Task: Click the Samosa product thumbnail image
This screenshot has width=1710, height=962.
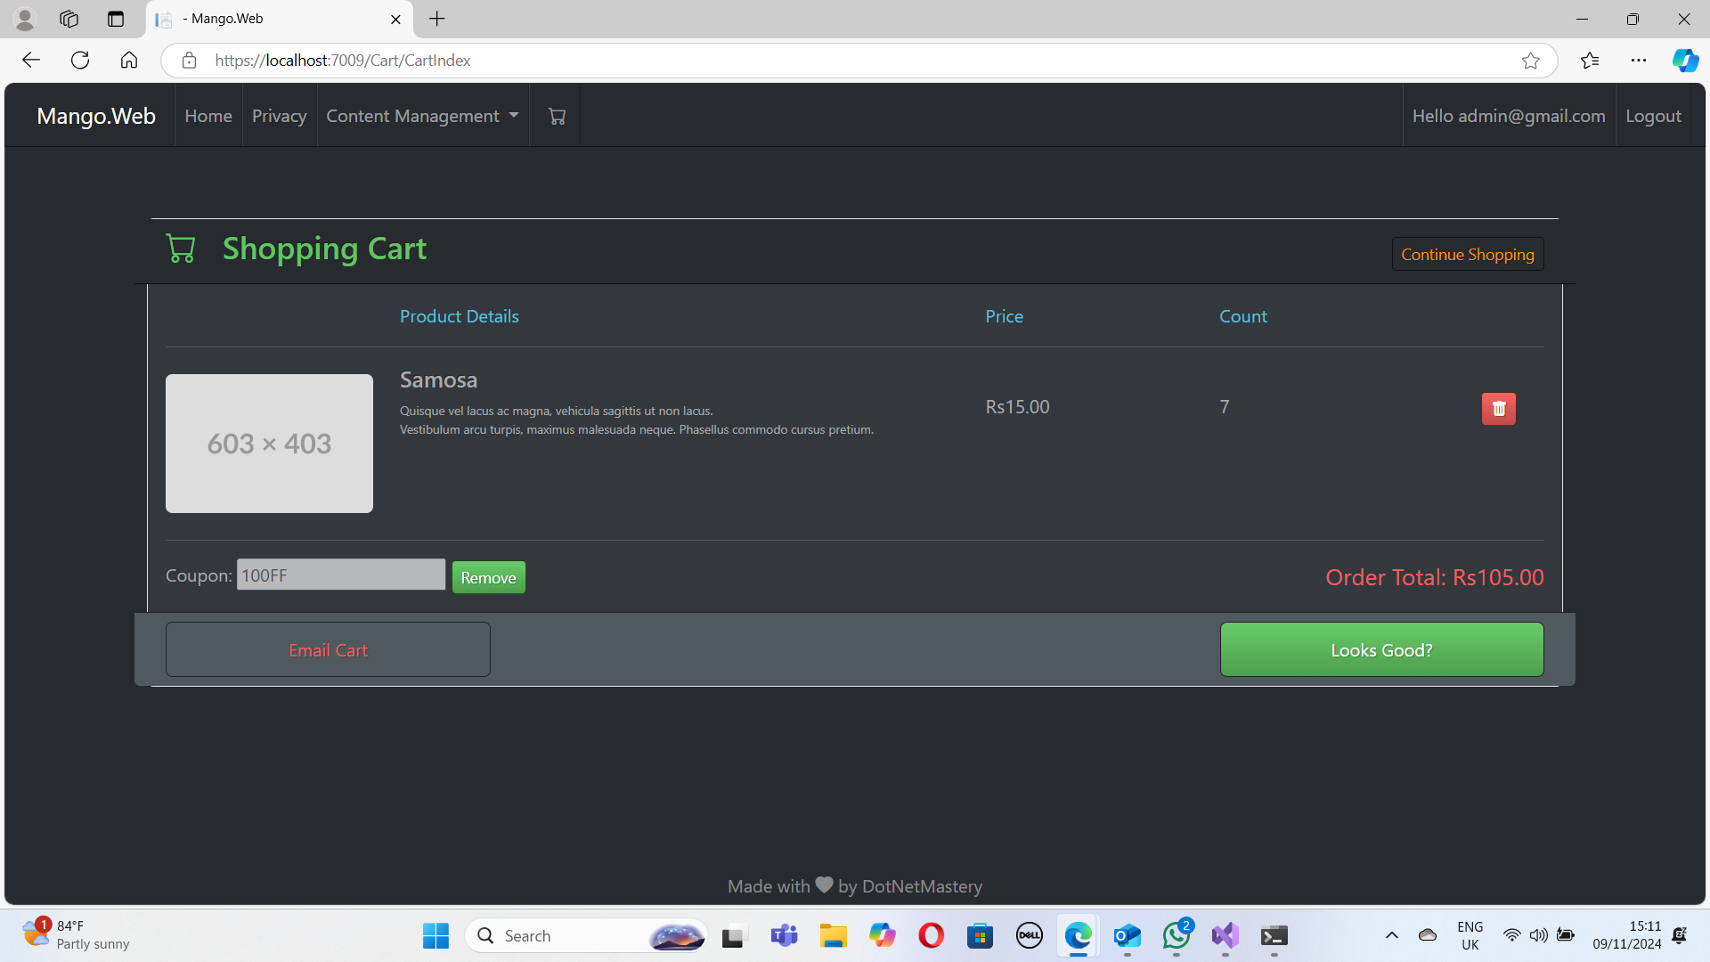Action: [269, 443]
